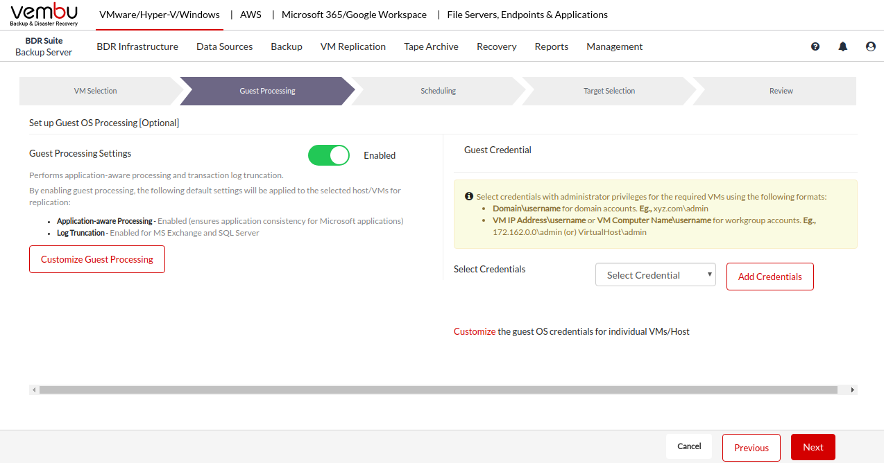Switch to Microsoft 365/Google Workspace tab
This screenshot has height=463, width=884.
pyautogui.click(x=354, y=15)
